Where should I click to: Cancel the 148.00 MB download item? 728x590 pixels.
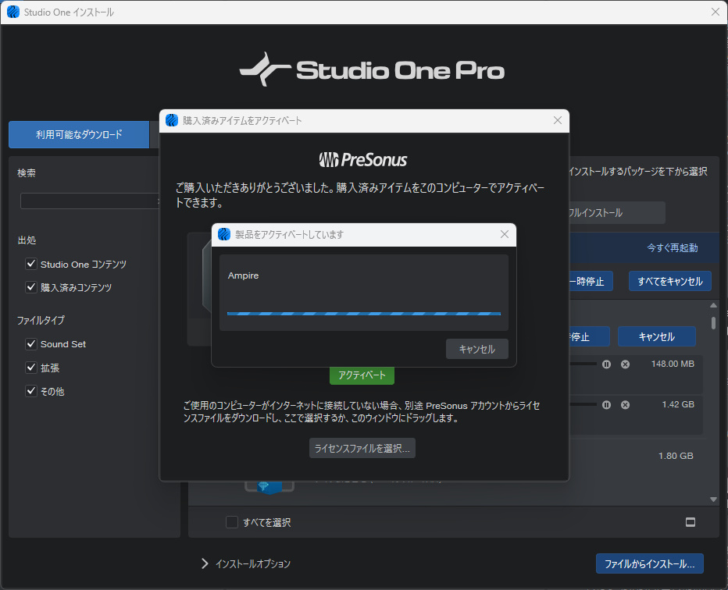(x=625, y=364)
